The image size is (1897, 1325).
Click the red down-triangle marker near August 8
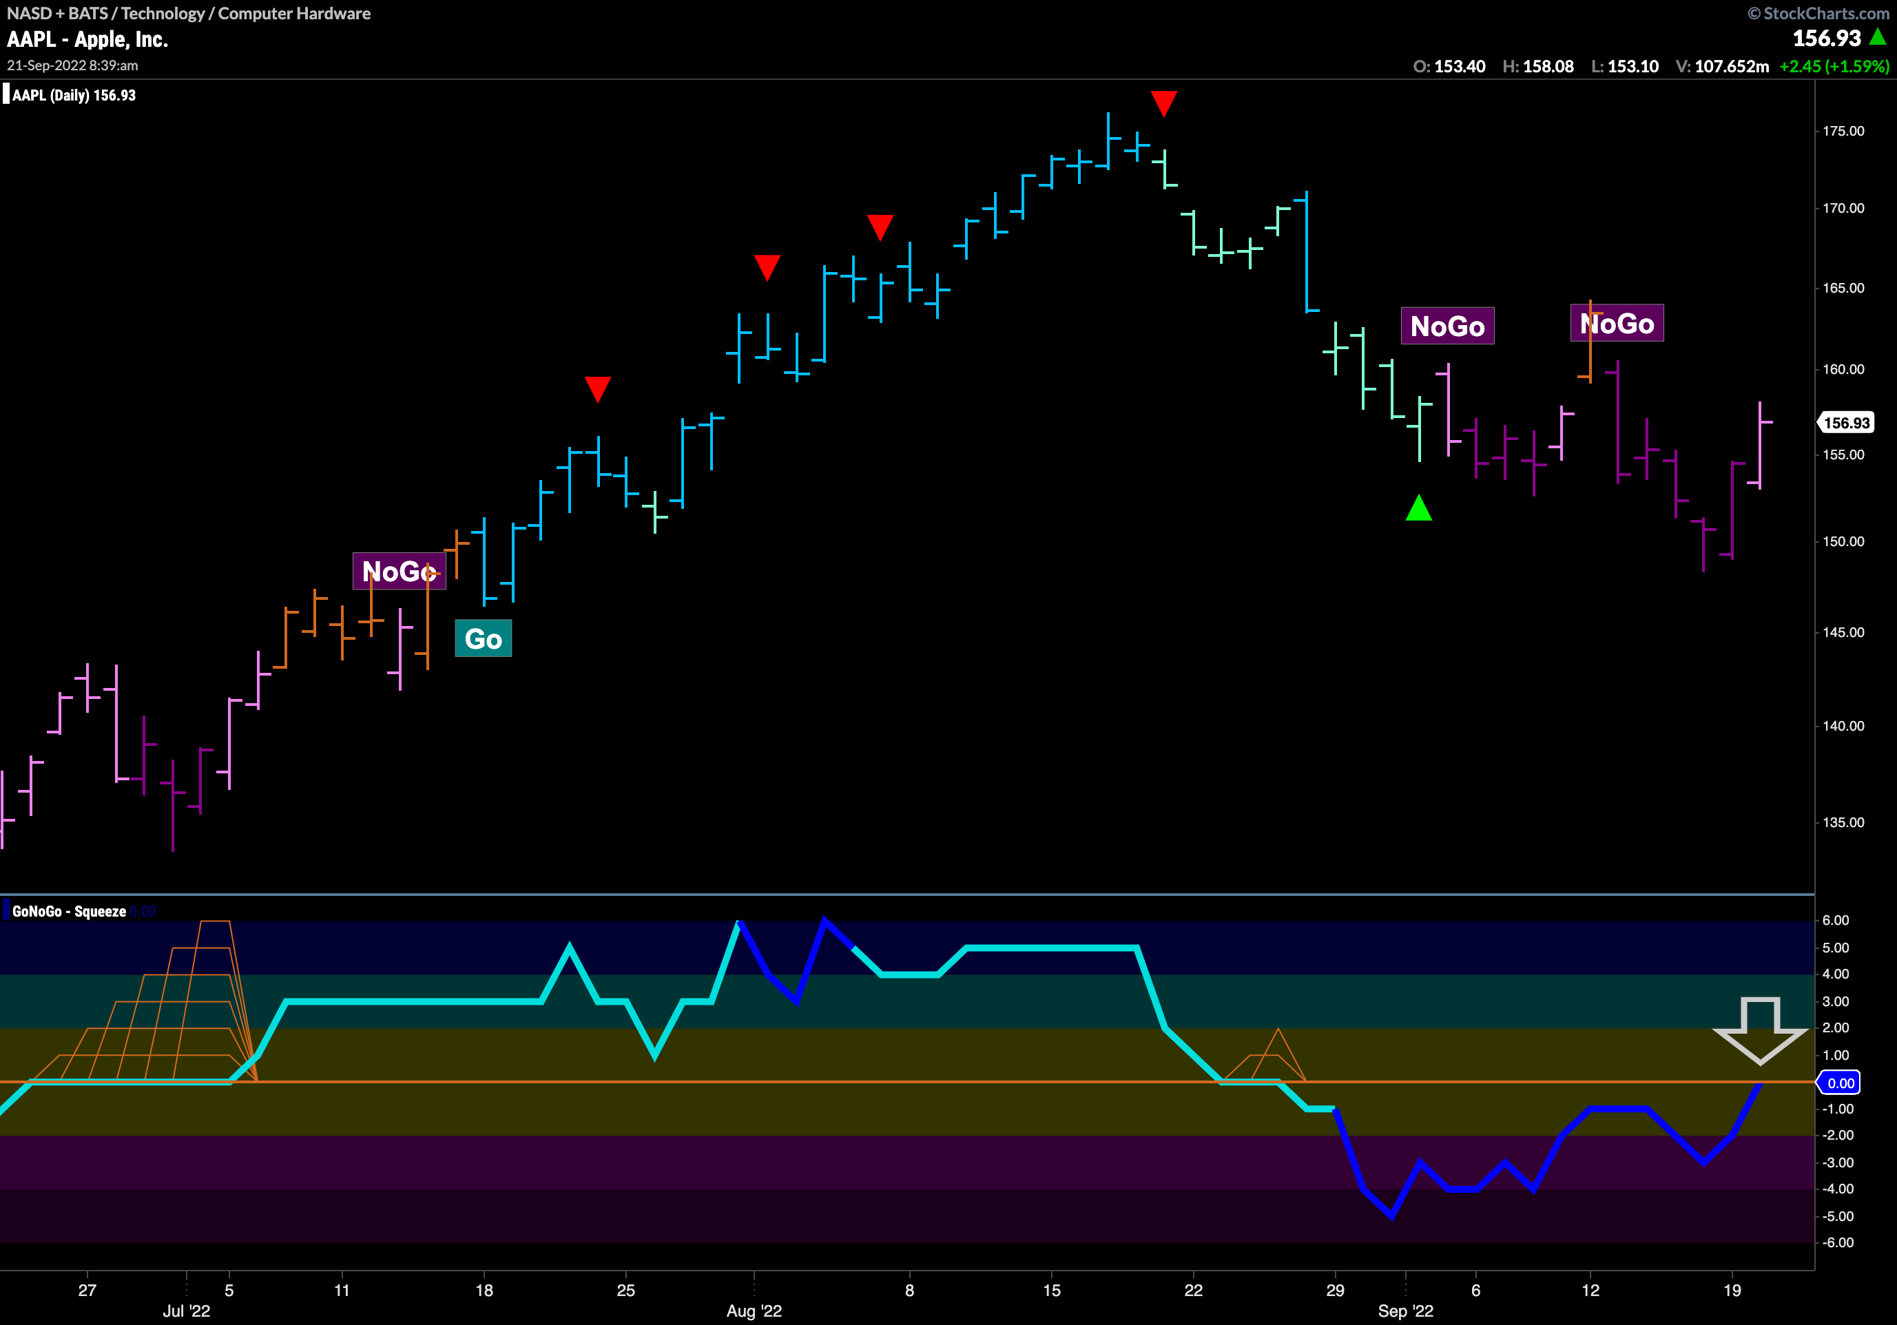tap(880, 227)
